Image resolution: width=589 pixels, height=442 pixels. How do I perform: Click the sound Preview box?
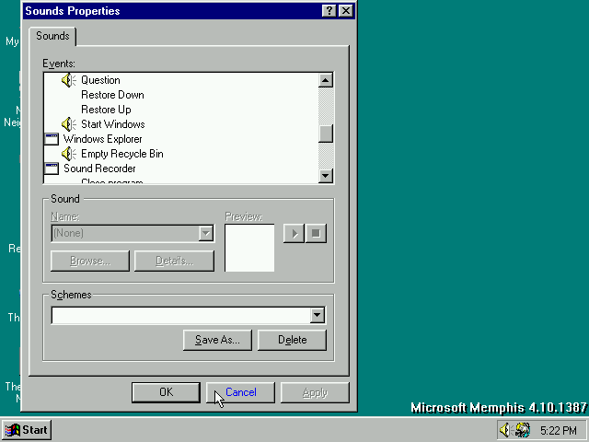[x=249, y=248]
